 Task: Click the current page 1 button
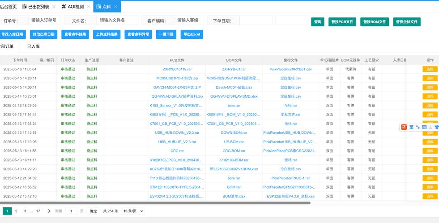click(7, 211)
